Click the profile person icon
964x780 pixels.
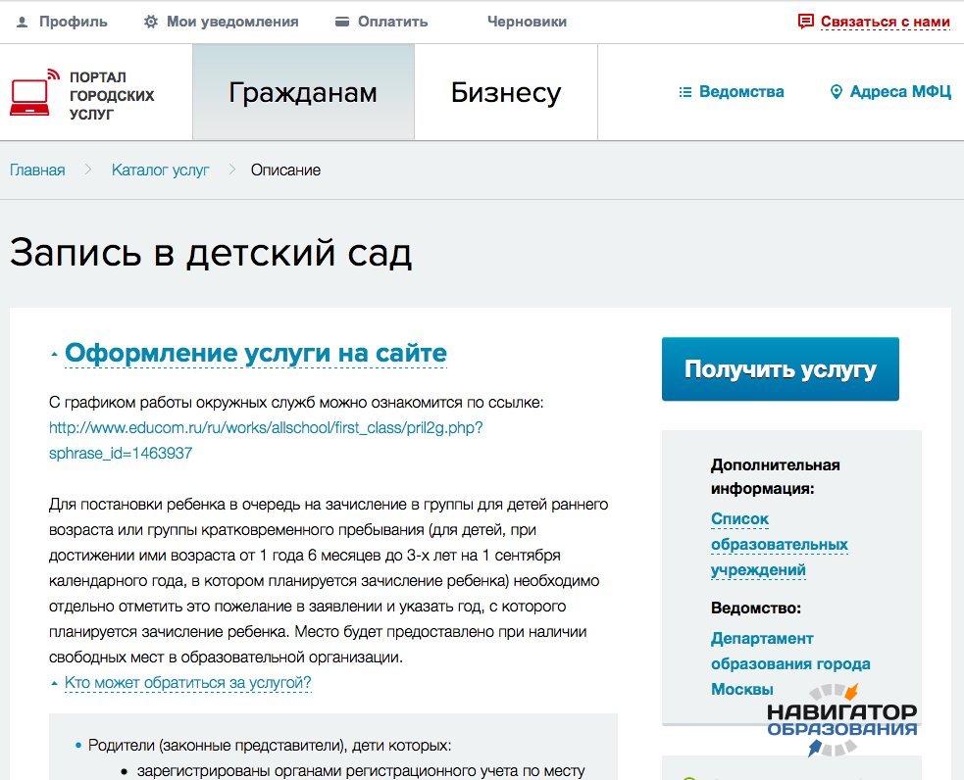[22, 22]
